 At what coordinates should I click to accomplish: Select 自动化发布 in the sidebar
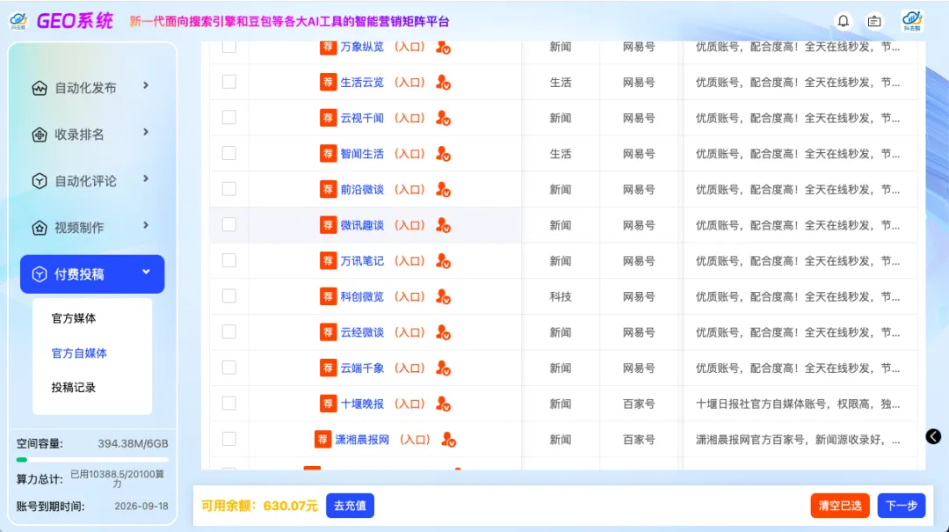click(85, 89)
